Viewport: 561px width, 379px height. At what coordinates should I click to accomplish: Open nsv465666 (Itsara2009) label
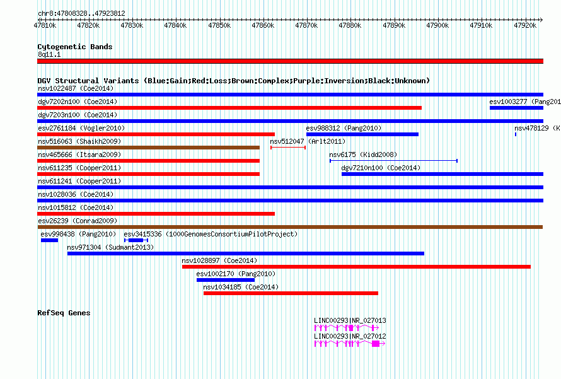(x=79, y=155)
